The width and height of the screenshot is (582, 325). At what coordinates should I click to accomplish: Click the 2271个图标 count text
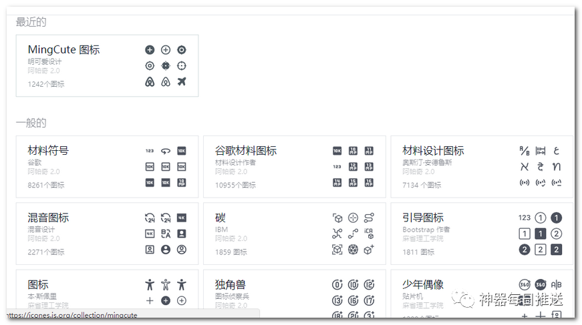46,252
